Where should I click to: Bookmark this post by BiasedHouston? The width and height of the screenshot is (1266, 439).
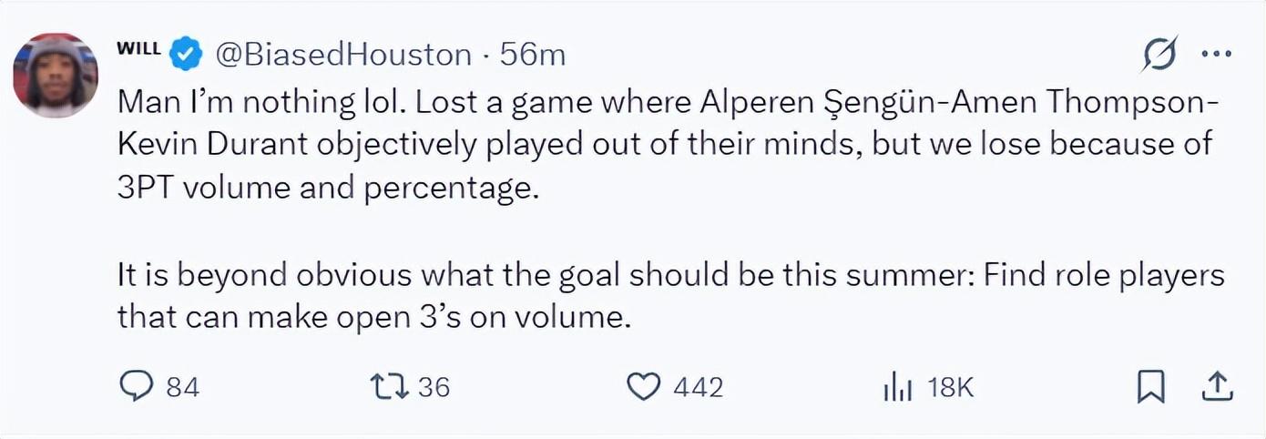(x=1151, y=387)
